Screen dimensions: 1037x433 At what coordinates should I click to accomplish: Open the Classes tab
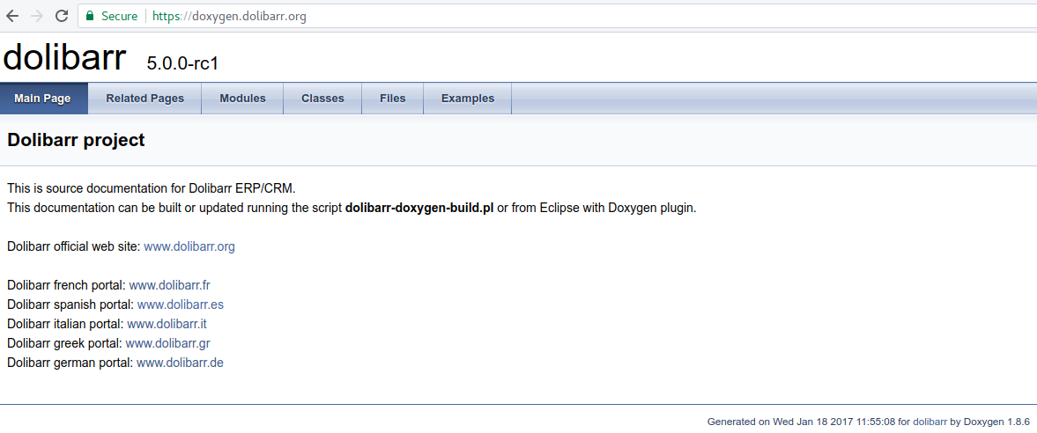(322, 99)
